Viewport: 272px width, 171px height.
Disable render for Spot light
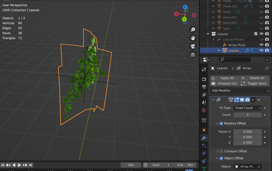[267, 28]
